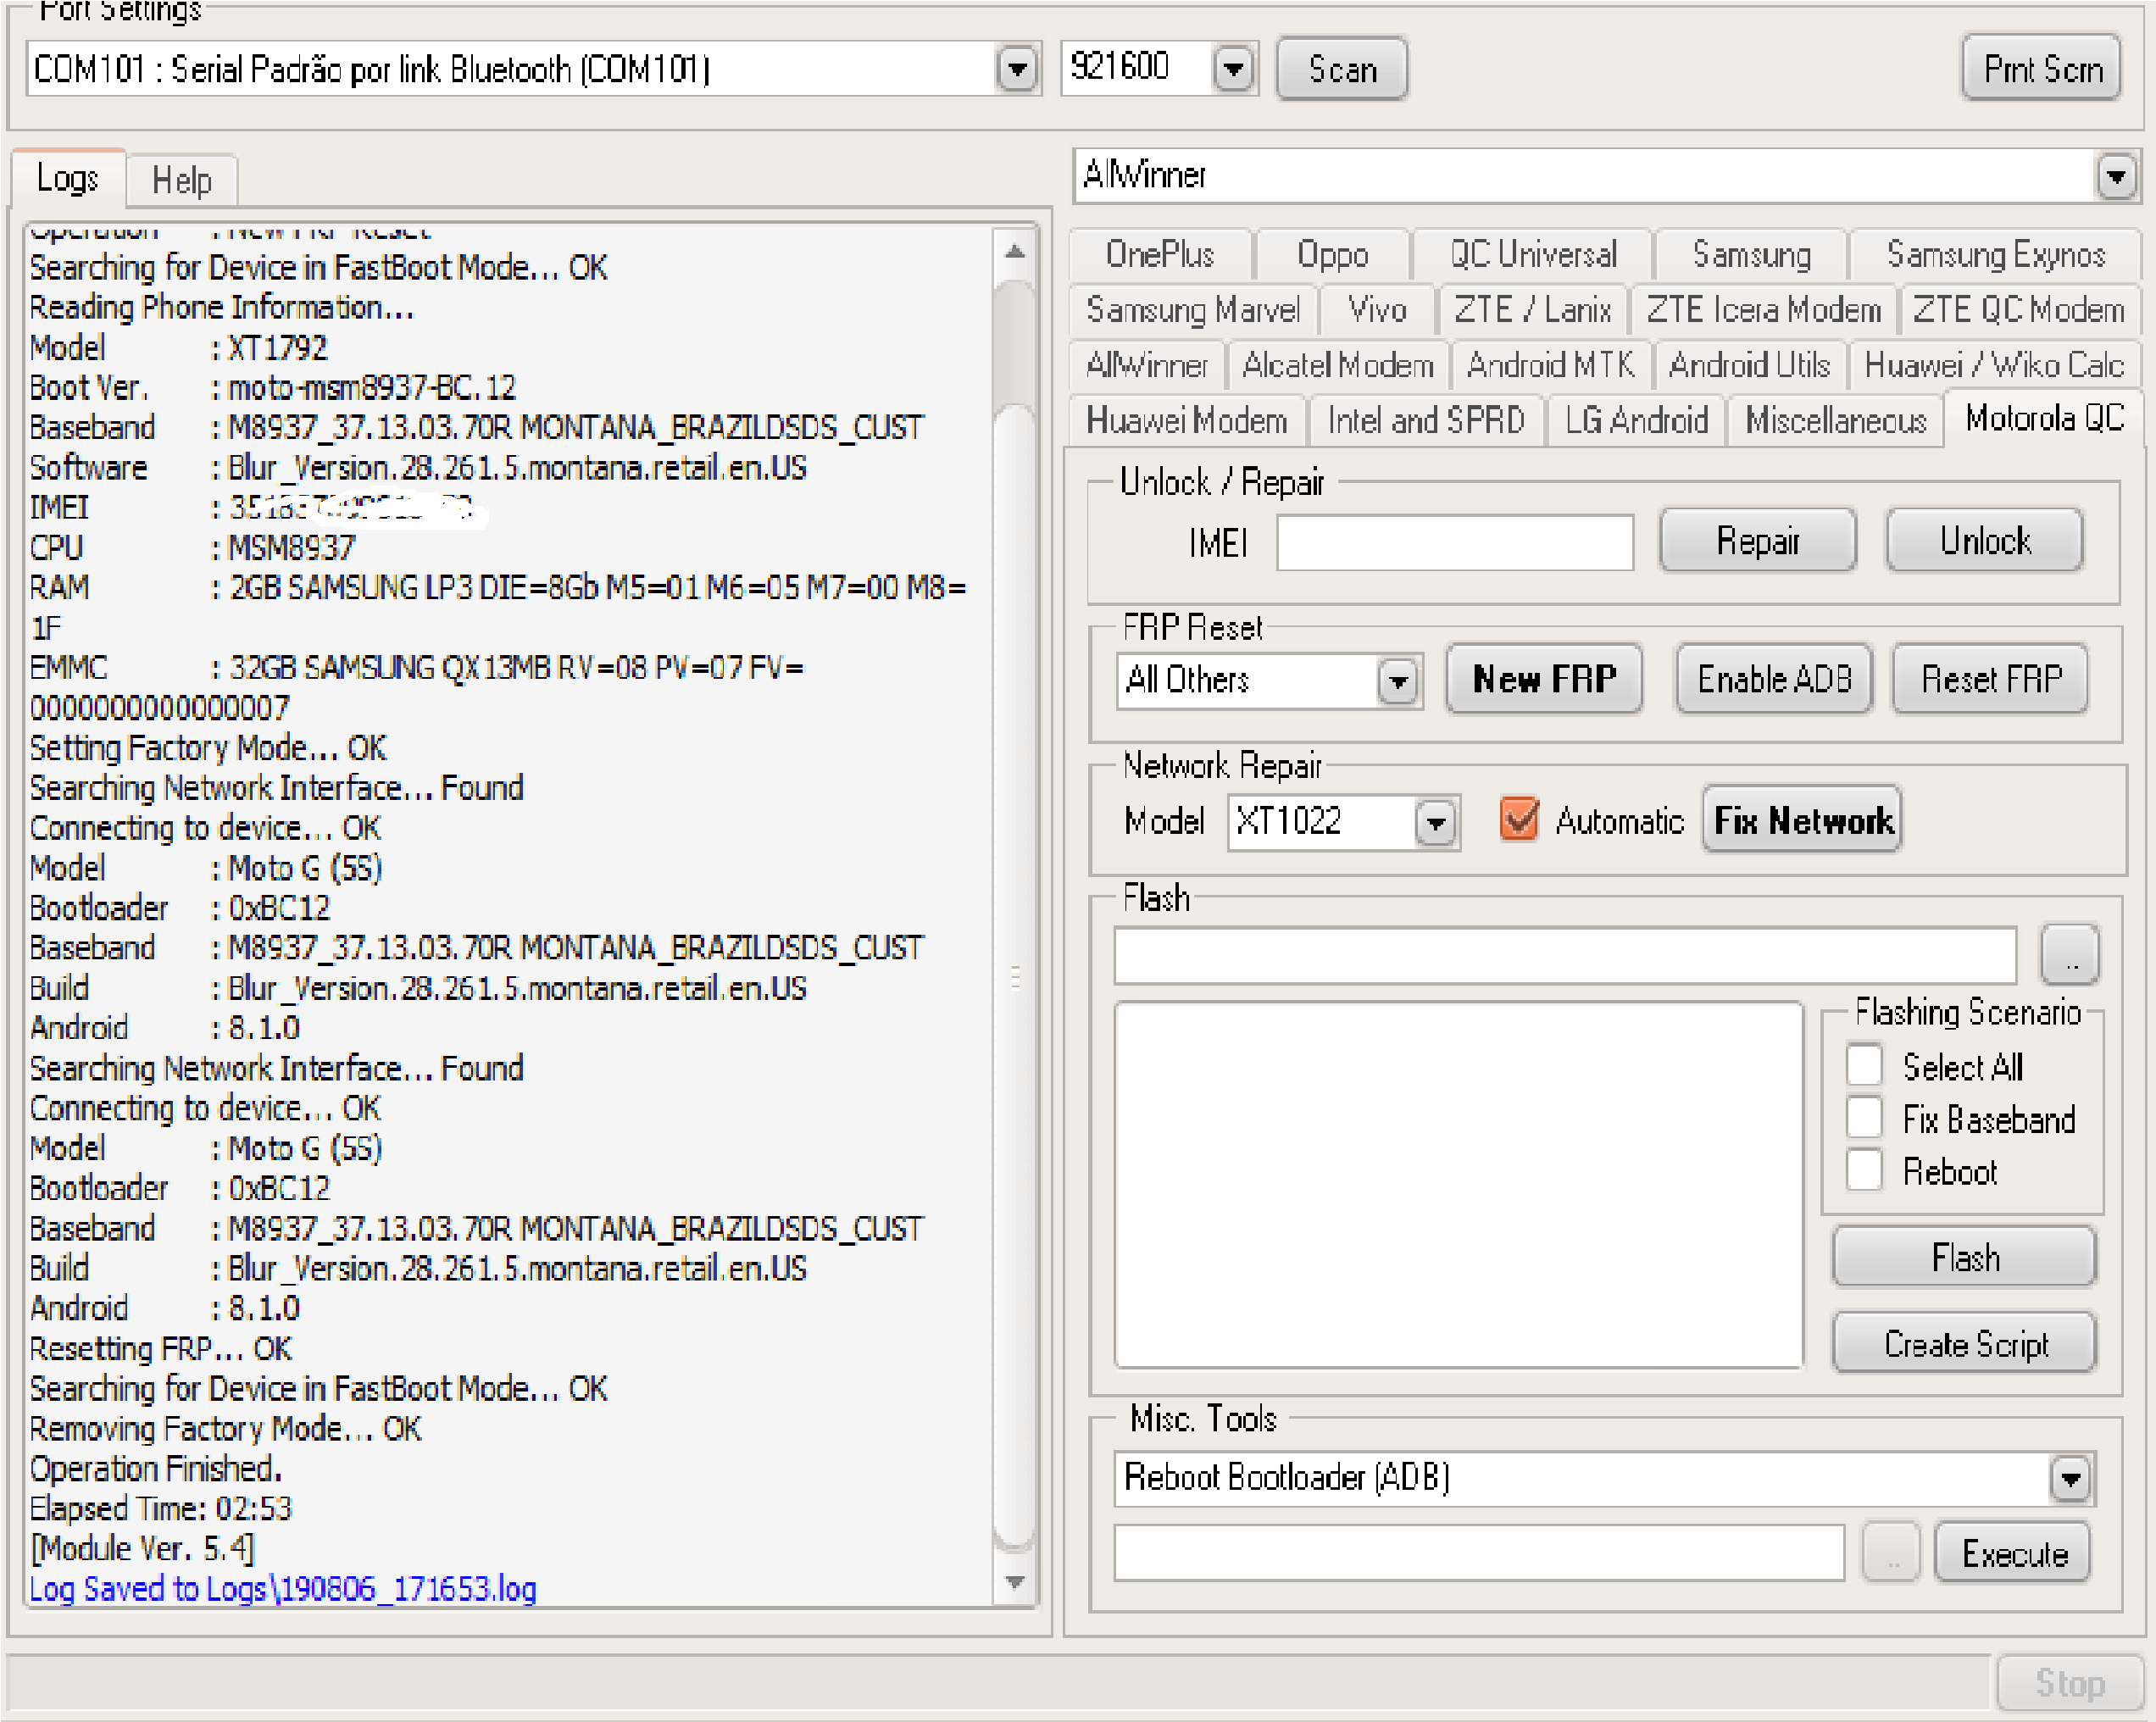Uncheck the Automatic checkbox
The image size is (2156, 1722).
1519,820
